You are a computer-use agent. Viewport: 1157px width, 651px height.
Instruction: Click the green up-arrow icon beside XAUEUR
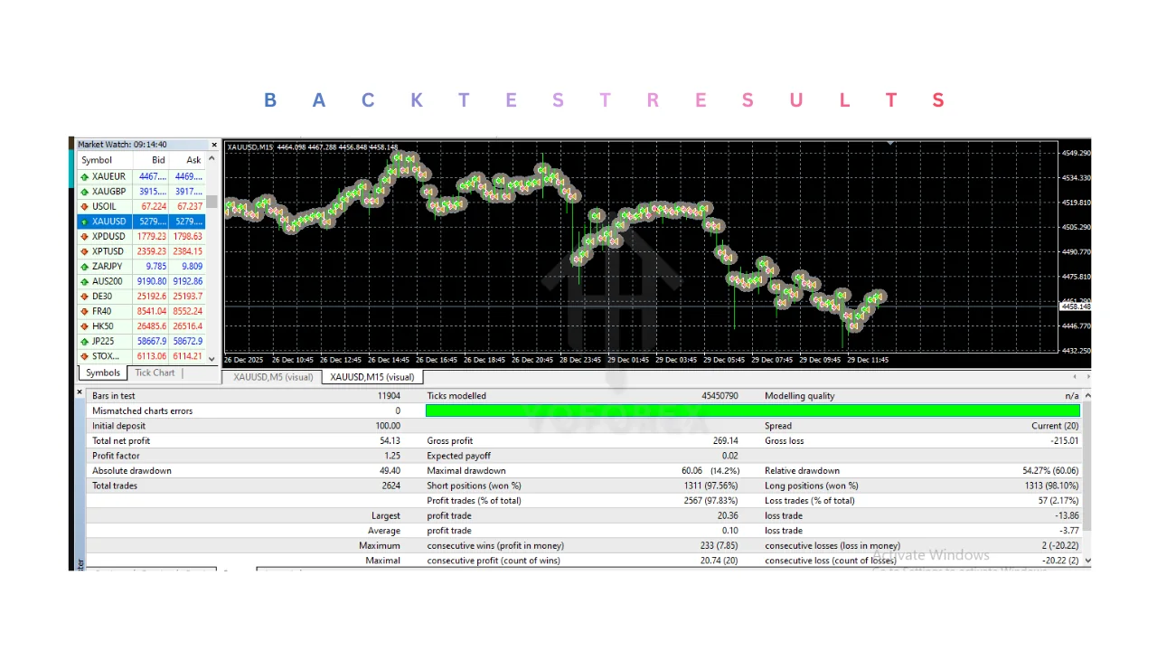pos(85,176)
